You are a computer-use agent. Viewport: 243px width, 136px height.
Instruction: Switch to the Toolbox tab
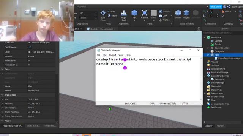click(x=221, y=126)
